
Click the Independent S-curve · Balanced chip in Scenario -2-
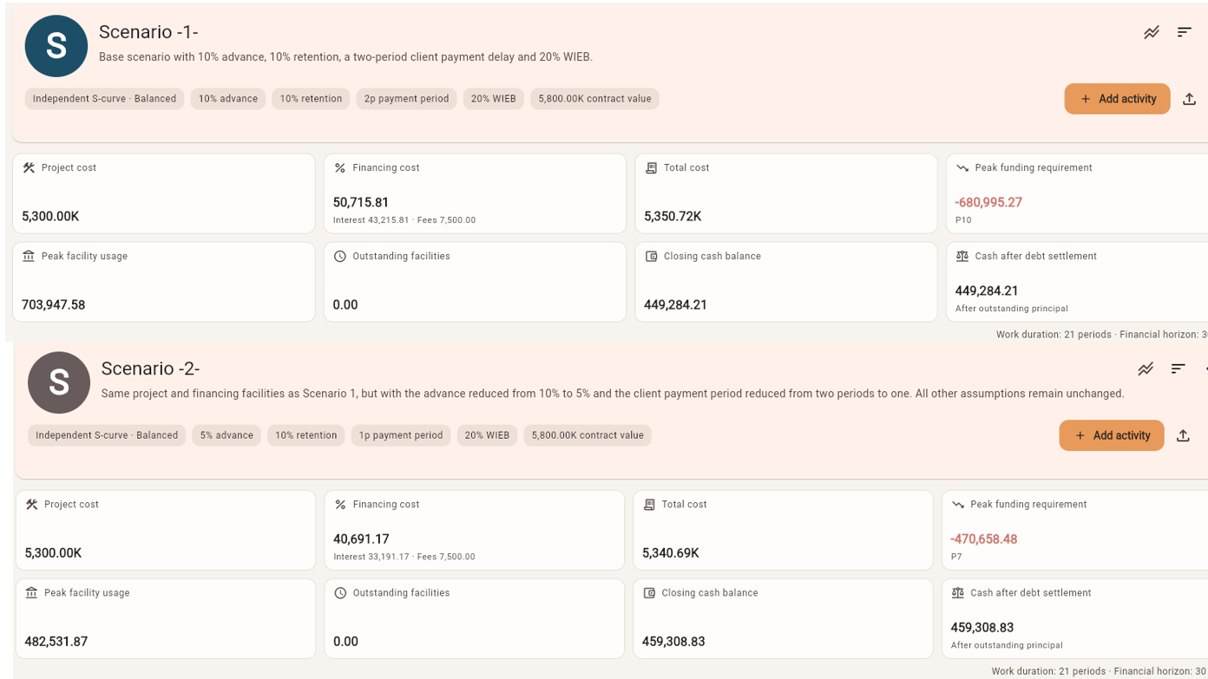pos(107,435)
